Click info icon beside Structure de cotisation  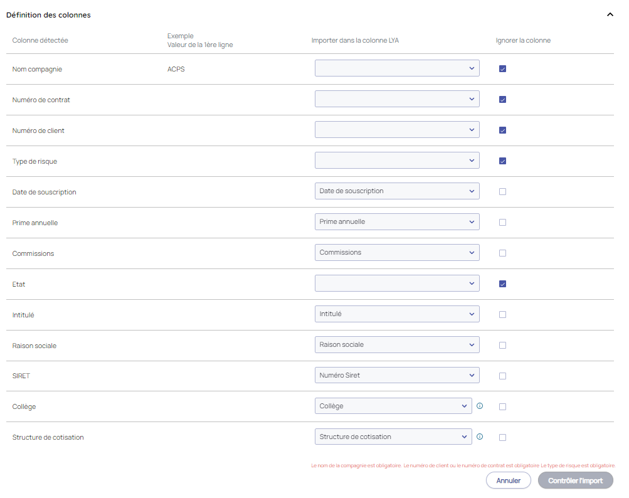coord(480,437)
